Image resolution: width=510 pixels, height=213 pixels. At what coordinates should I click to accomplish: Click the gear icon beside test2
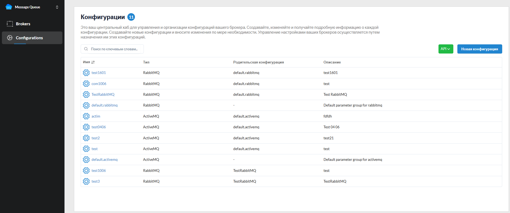pos(86,138)
